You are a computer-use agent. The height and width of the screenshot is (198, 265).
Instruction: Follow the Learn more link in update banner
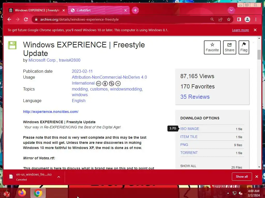[x=240, y=30]
